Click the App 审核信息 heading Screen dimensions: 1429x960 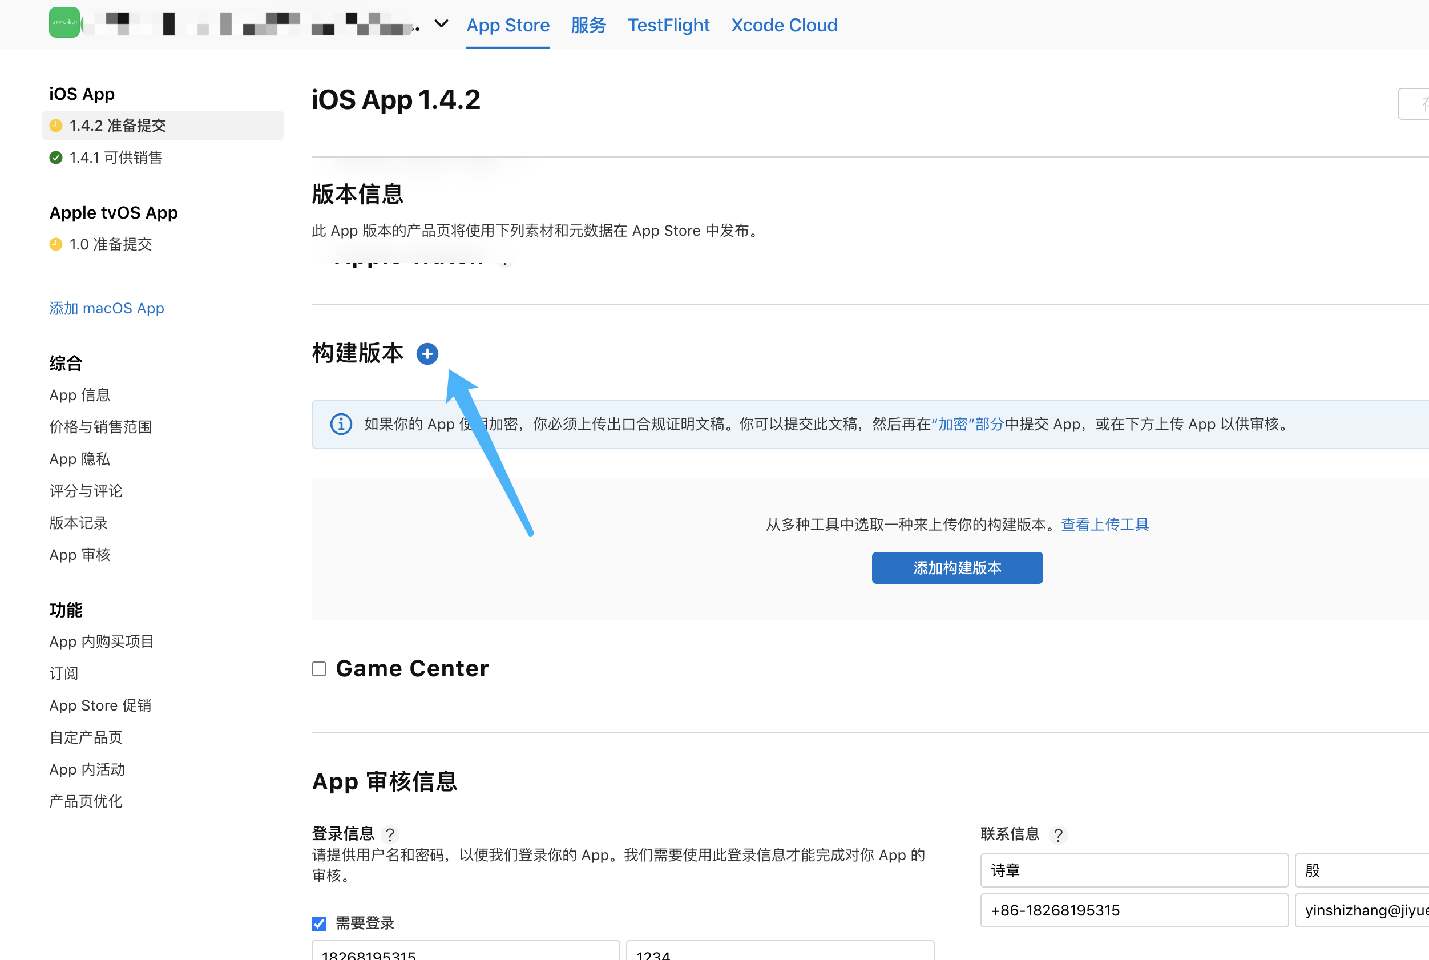[384, 782]
